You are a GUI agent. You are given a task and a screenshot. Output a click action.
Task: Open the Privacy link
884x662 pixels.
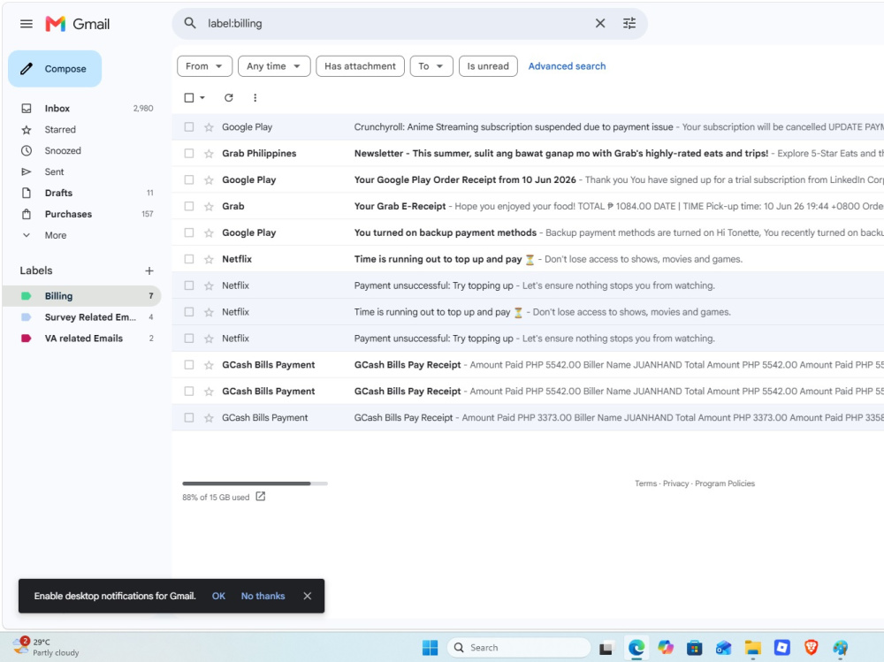[x=675, y=483]
